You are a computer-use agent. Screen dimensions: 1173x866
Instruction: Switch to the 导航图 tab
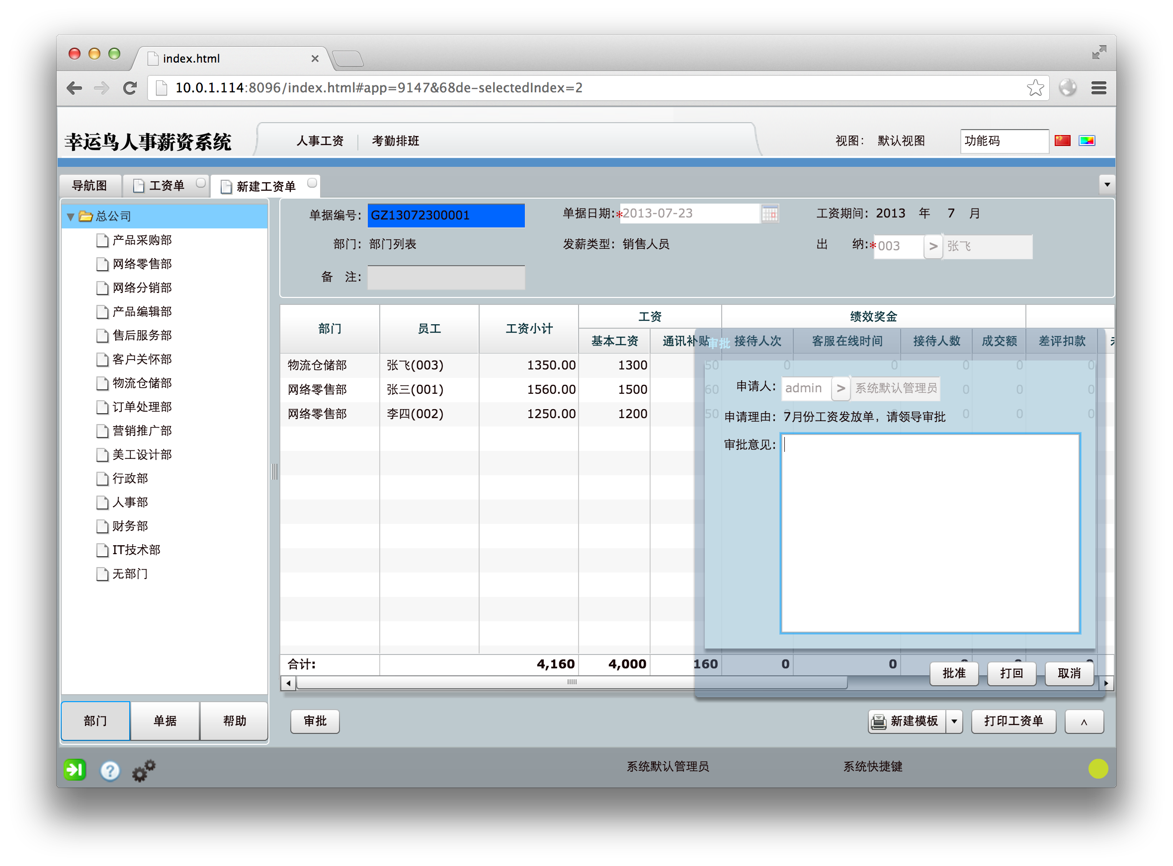click(x=90, y=186)
